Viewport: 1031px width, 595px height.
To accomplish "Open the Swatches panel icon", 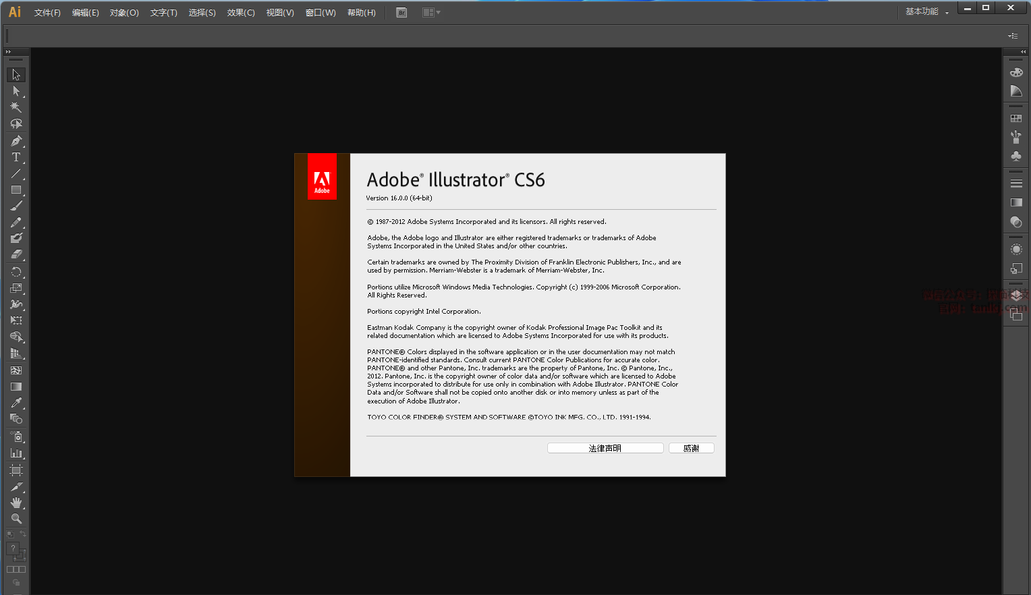I will click(1016, 119).
